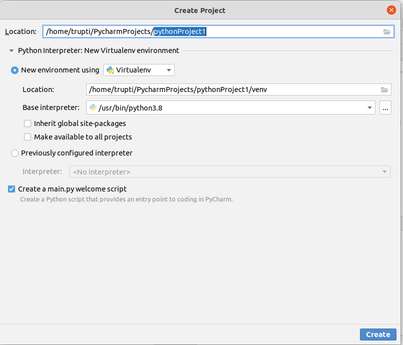Check Make available to all projects
The height and width of the screenshot is (345, 403).
pyautogui.click(x=28, y=137)
